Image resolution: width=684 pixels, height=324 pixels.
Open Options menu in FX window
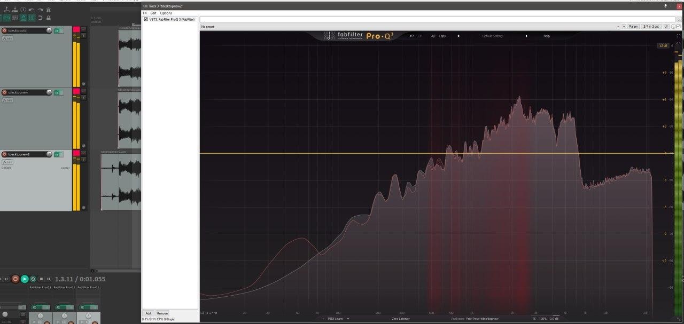(166, 13)
